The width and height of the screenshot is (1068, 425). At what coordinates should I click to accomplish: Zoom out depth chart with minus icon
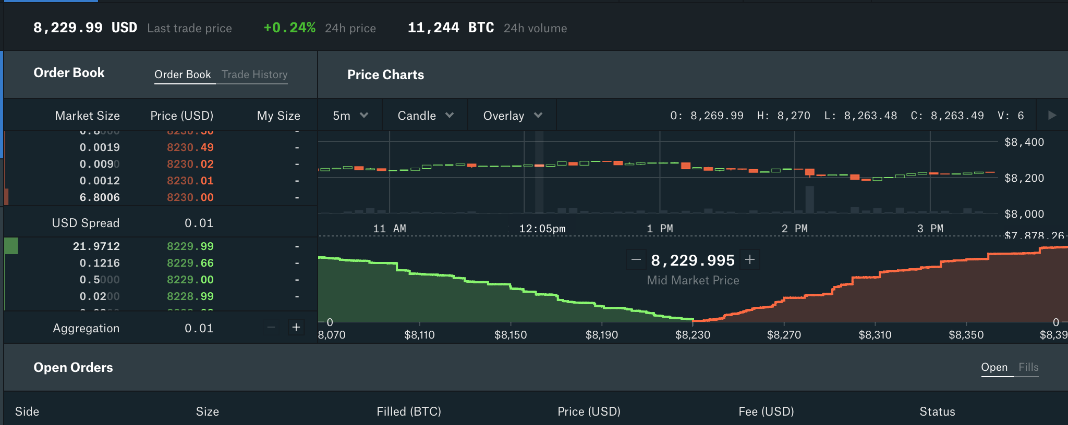636,259
